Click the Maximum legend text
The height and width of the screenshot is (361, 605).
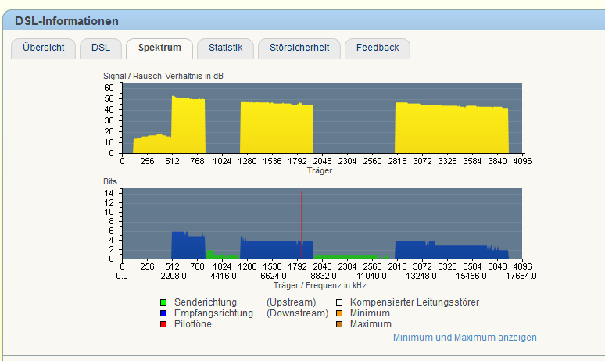point(371,324)
